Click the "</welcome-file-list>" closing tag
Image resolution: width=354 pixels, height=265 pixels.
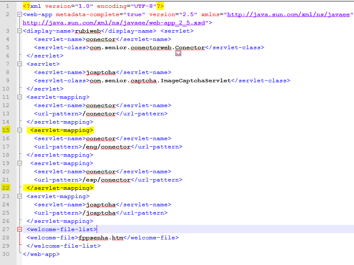64,246
